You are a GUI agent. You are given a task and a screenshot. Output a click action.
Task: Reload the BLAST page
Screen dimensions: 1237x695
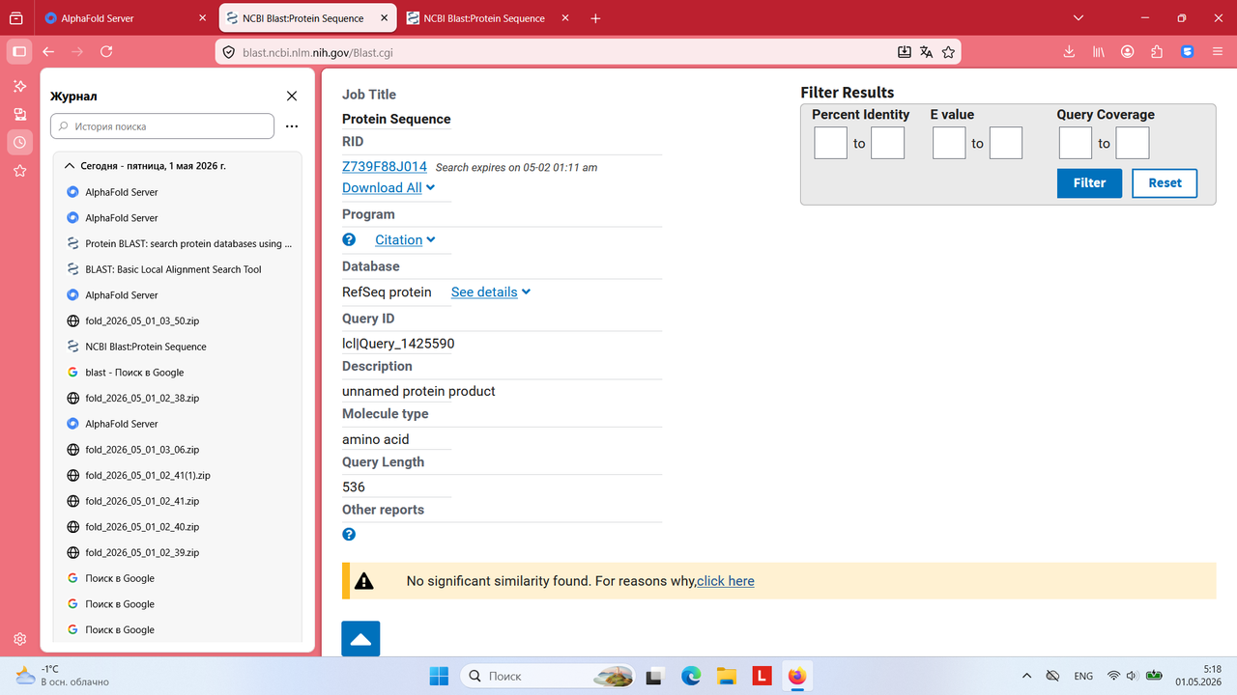point(106,51)
